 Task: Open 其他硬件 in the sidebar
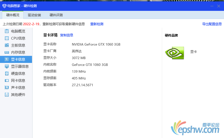point(16,95)
